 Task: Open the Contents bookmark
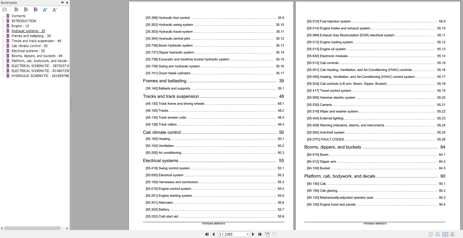pyautogui.click(x=19, y=16)
